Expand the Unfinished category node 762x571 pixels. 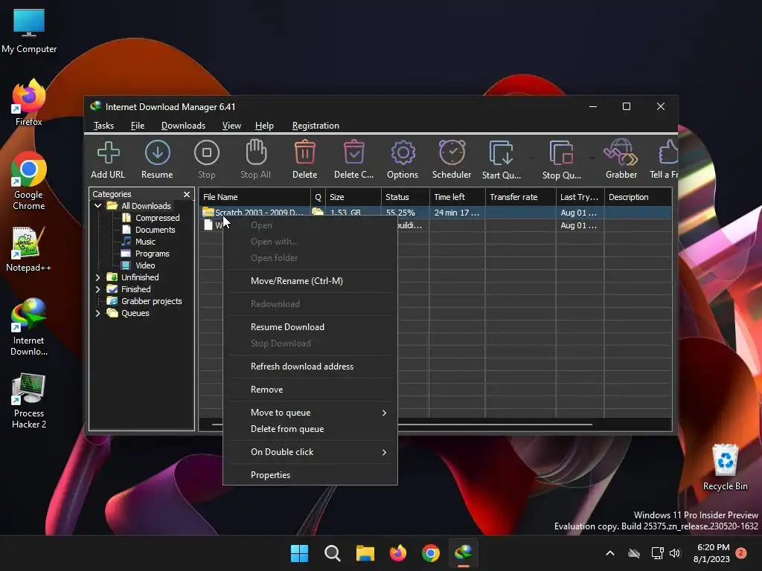click(x=97, y=277)
